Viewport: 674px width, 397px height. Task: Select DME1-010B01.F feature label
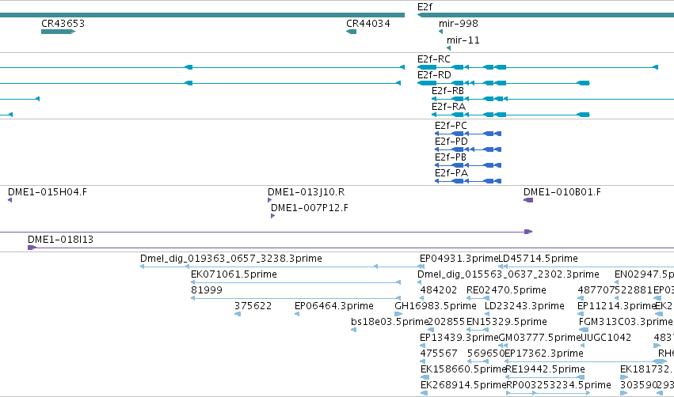coord(562,192)
